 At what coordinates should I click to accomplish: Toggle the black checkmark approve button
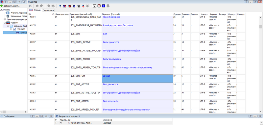[94, 6]
